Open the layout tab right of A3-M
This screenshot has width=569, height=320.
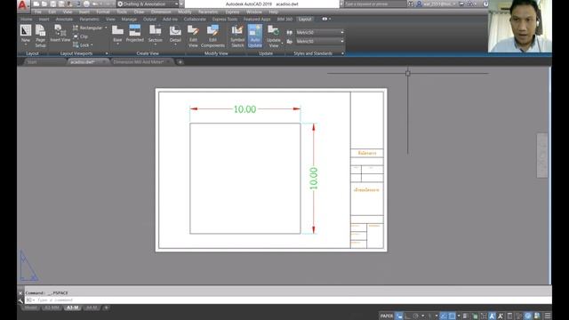point(92,308)
